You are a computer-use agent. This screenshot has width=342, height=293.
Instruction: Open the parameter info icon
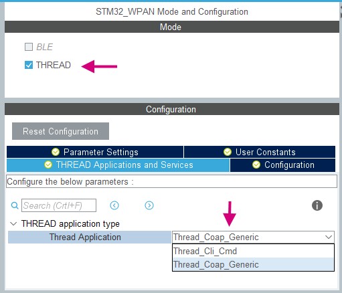point(317,205)
